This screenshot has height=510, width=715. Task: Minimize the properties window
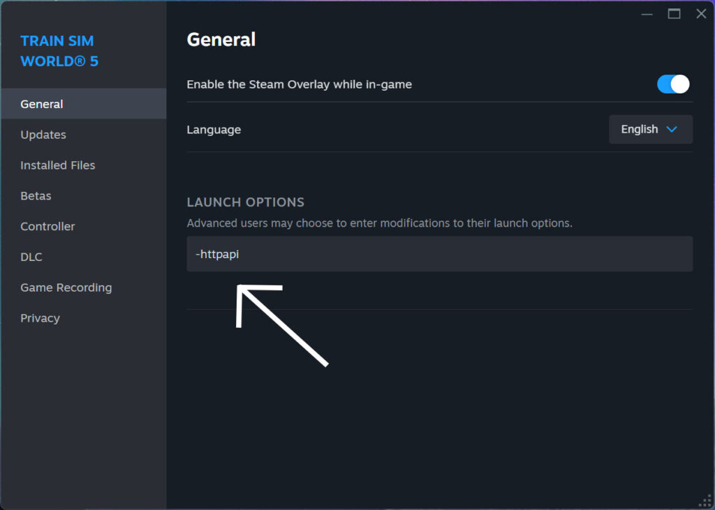click(x=647, y=14)
